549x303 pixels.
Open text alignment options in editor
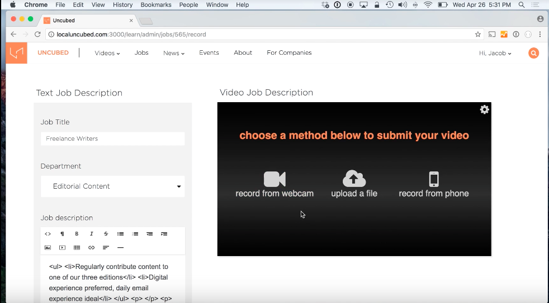pos(106,247)
